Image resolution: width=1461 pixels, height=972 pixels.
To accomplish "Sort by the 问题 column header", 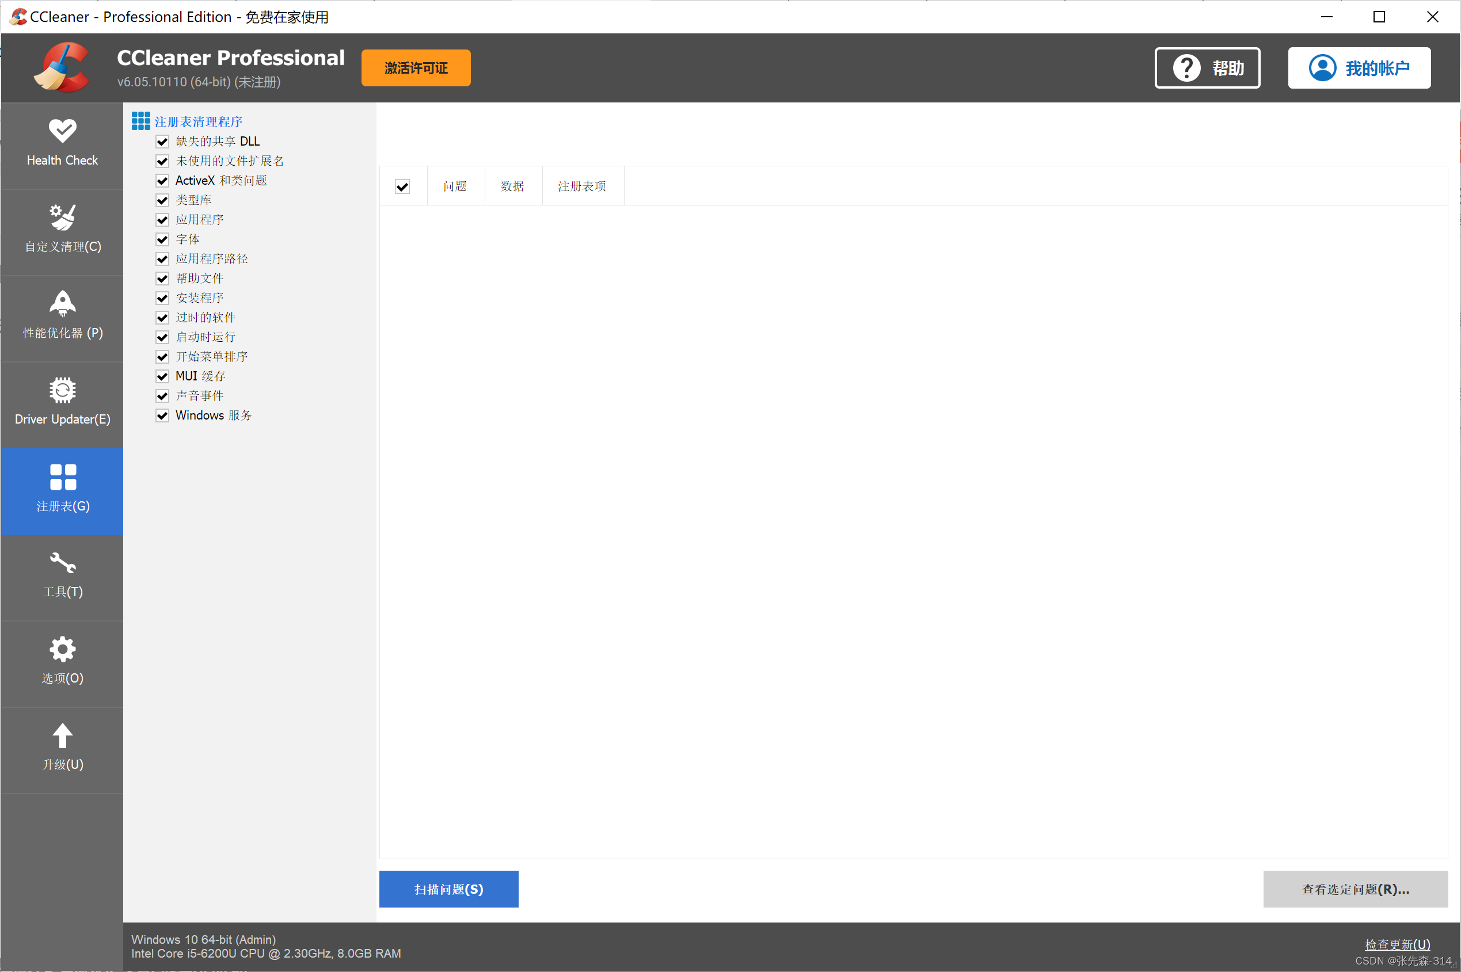I will point(455,186).
